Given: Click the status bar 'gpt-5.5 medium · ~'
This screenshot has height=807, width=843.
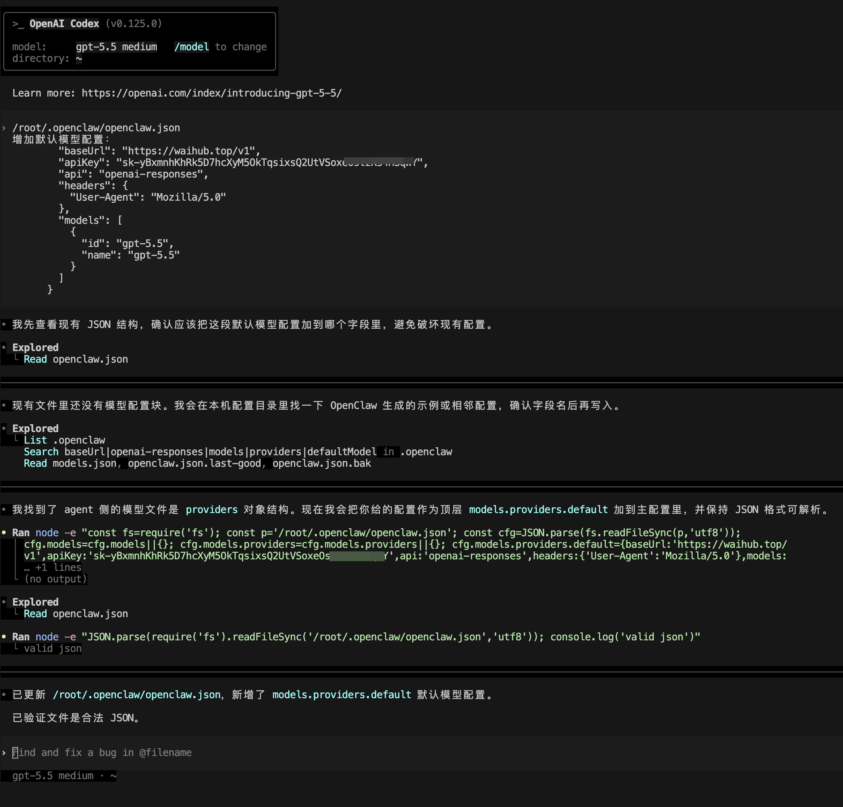Looking at the screenshot, I should point(64,776).
